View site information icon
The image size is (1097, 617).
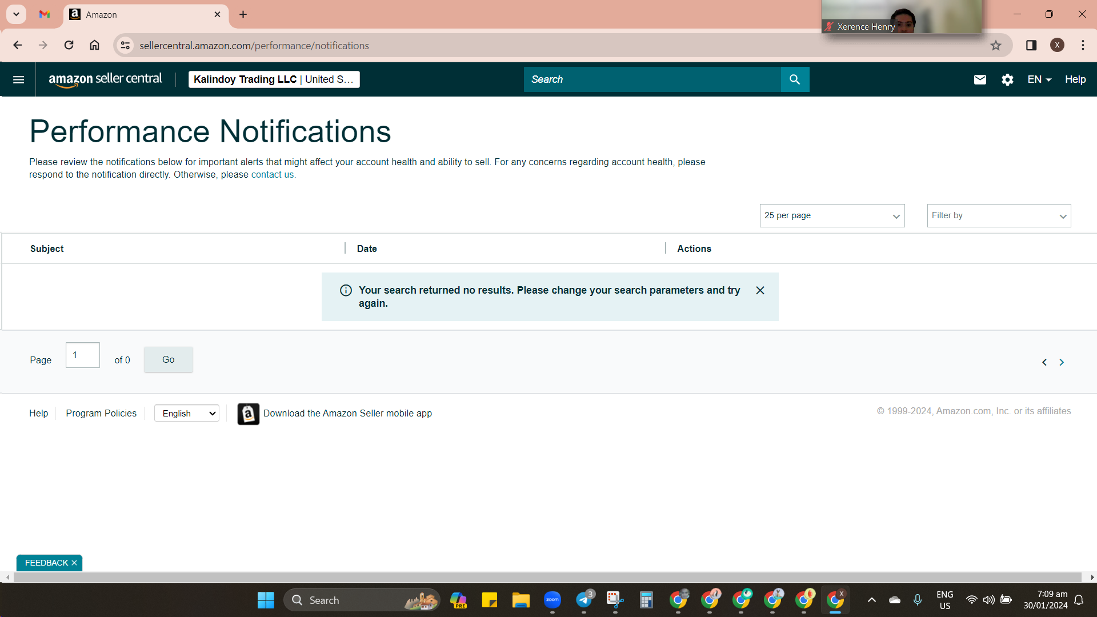[125, 45]
